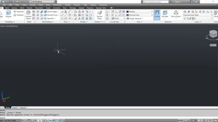Viewport: 218px width, 122px height.
Task: Click the Autodesk Exchange X icon
Action: (191, 2)
